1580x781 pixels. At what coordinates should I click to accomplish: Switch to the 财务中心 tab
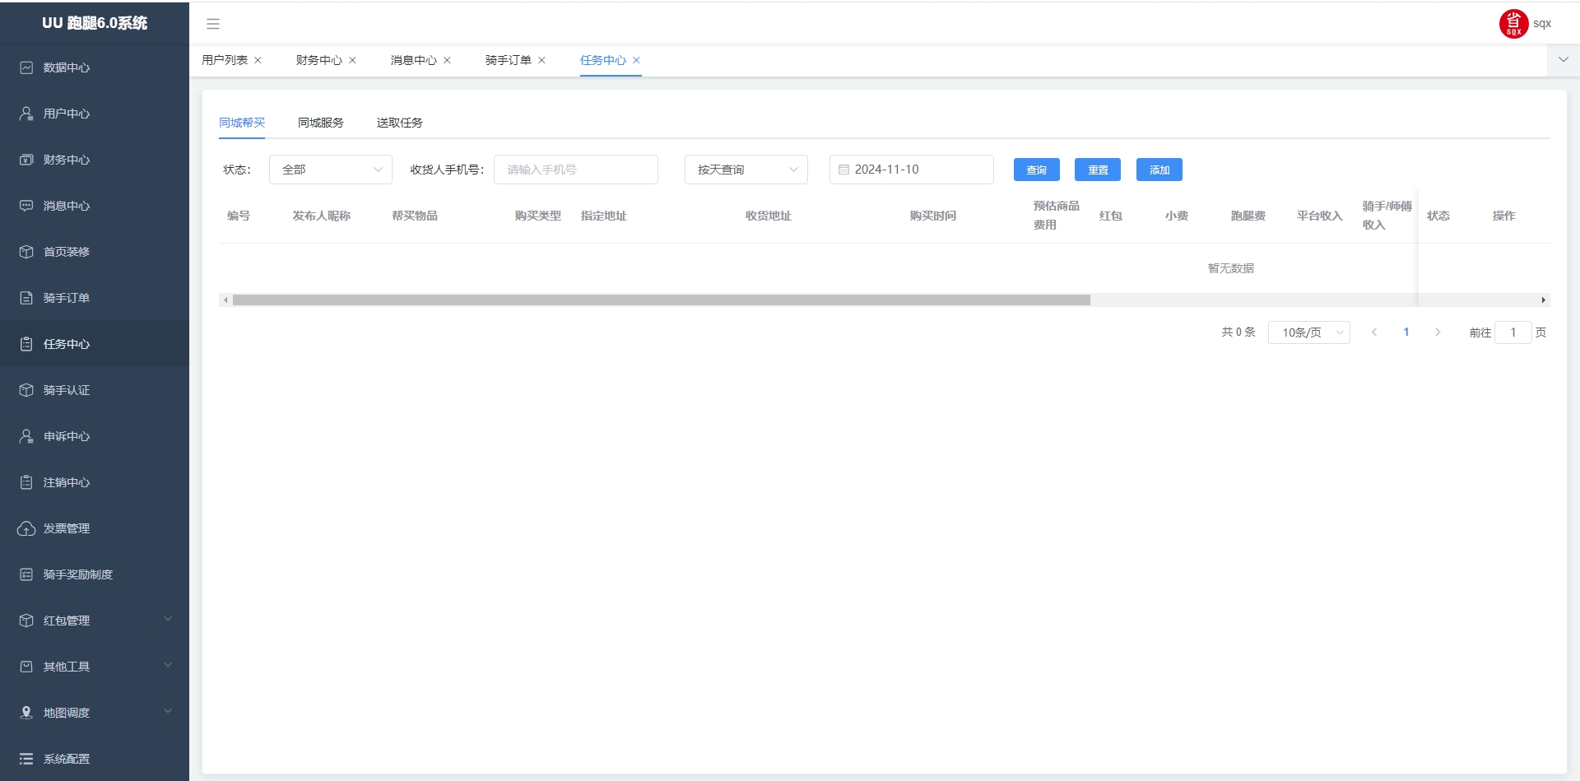point(319,60)
